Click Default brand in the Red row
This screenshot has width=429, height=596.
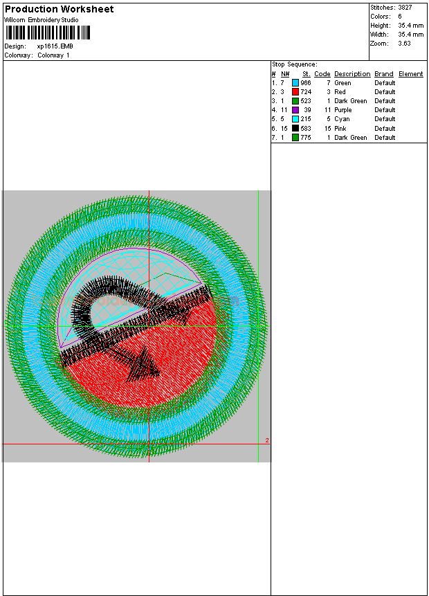click(385, 92)
